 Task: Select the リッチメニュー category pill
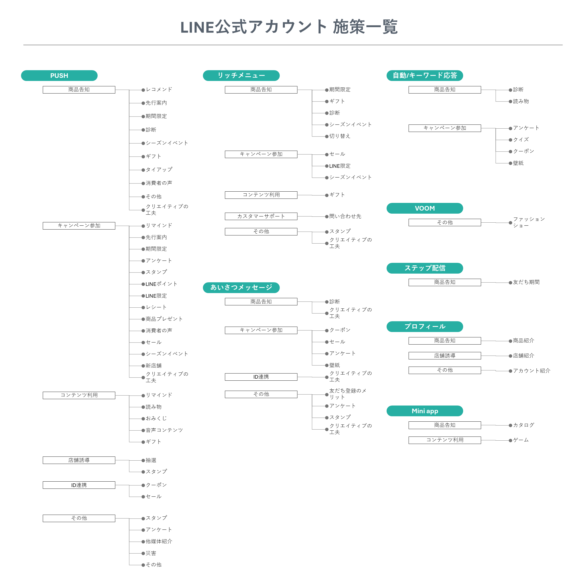(241, 76)
